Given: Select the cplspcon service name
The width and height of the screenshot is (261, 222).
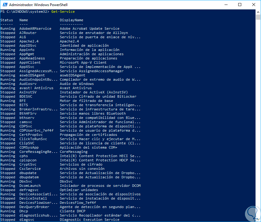Looking at the screenshot, I should coord(28,160).
